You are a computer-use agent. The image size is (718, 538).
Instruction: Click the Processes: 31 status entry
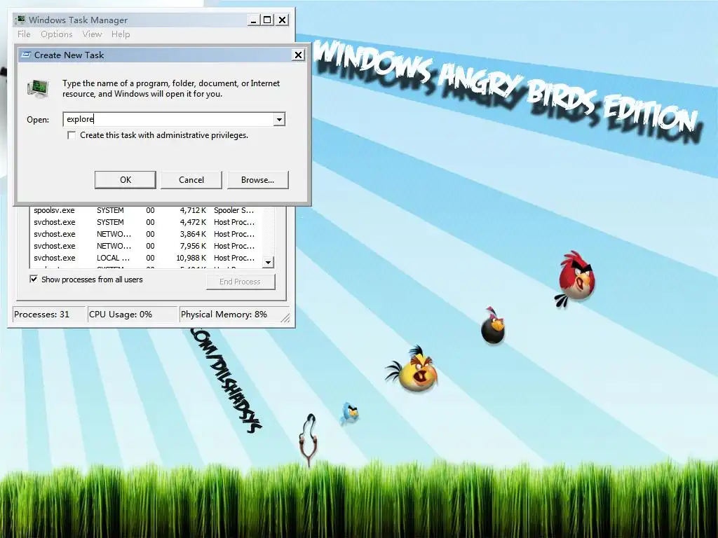click(x=49, y=315)
